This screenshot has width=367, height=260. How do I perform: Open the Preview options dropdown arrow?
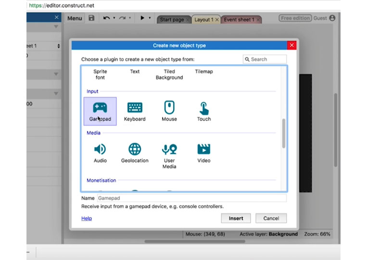pos(150,18)
